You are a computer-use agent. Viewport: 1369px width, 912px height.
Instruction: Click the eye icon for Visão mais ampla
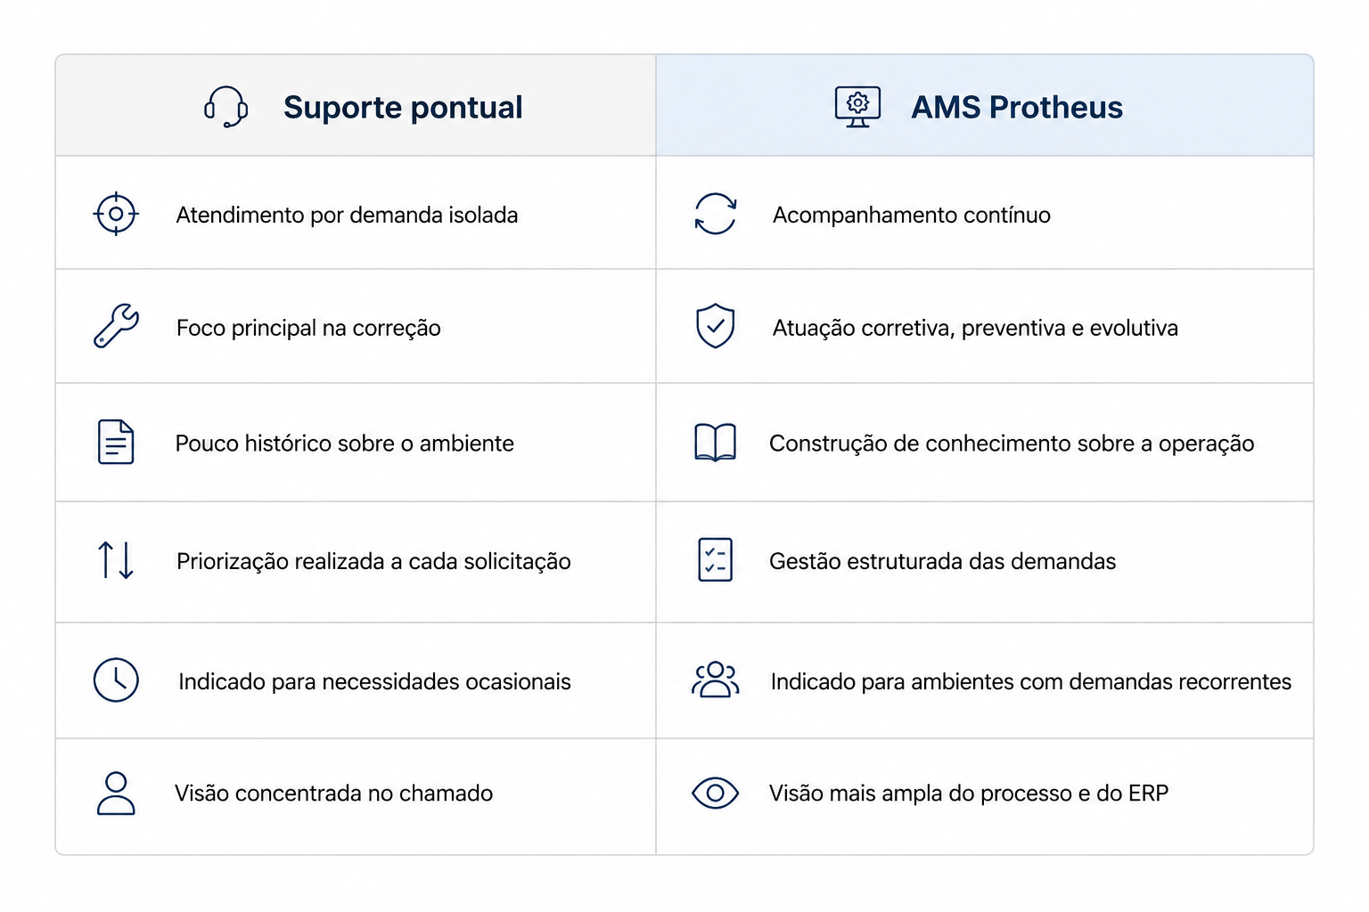(716, 793)
